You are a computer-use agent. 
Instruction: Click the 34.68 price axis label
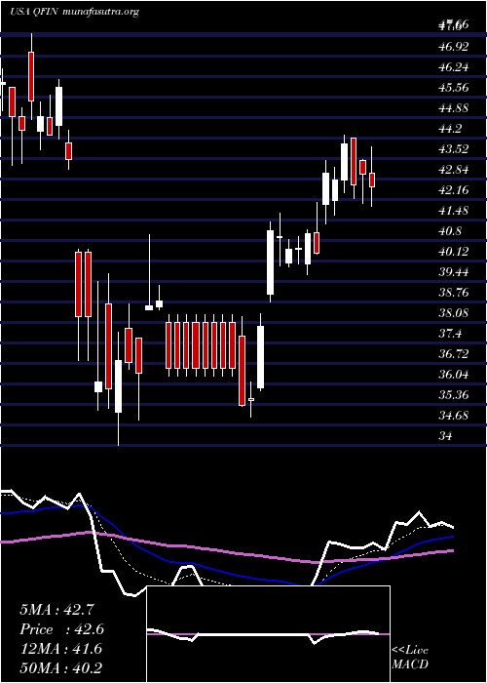tap(454, 415)
